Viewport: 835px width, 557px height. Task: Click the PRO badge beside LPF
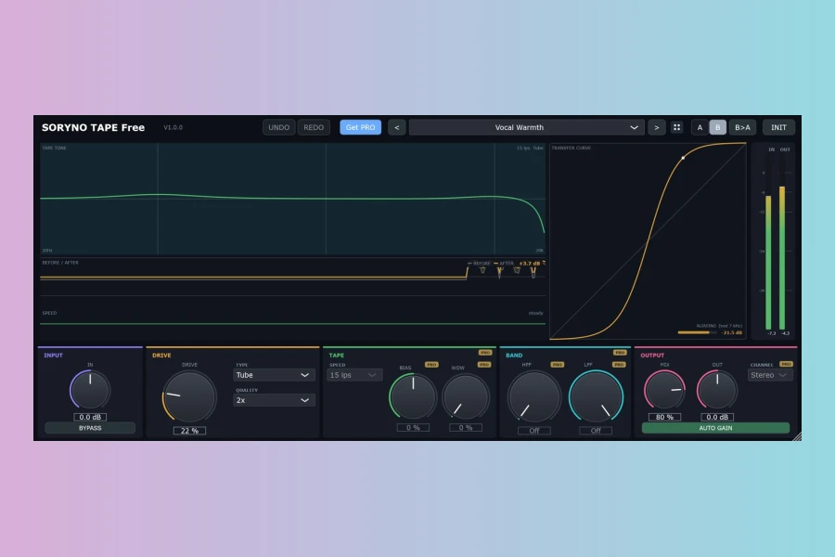(x=619, y=365)
